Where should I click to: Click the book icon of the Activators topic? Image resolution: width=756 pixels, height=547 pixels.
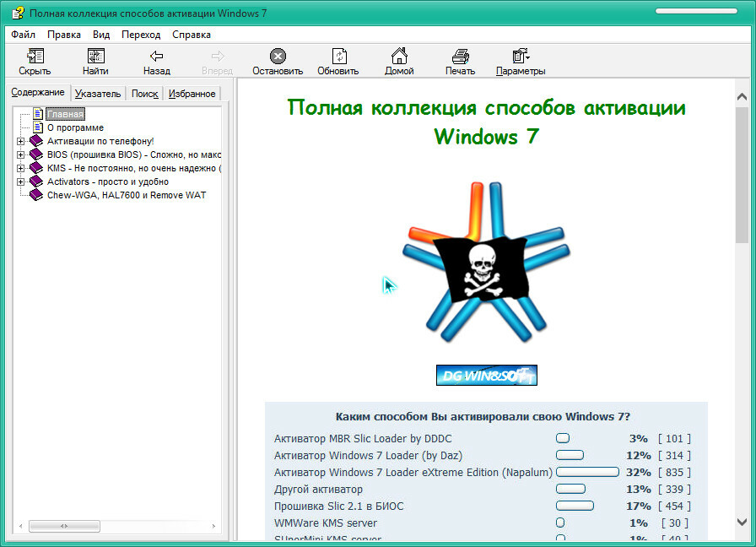[36, 181]
